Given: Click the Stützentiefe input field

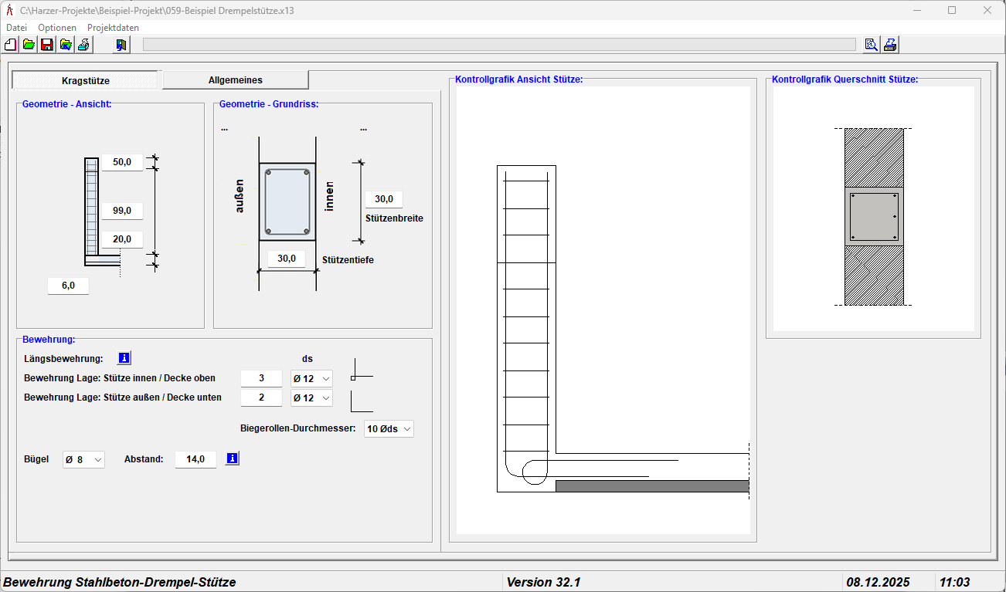Looking at the screenshot, I should pyautogui.click(x=287, y=259).
